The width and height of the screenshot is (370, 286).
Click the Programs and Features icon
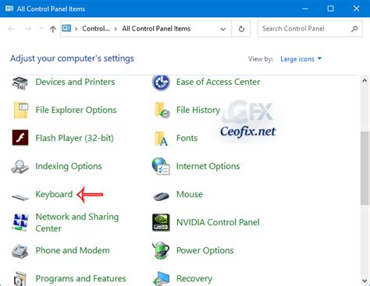(20, 278)
